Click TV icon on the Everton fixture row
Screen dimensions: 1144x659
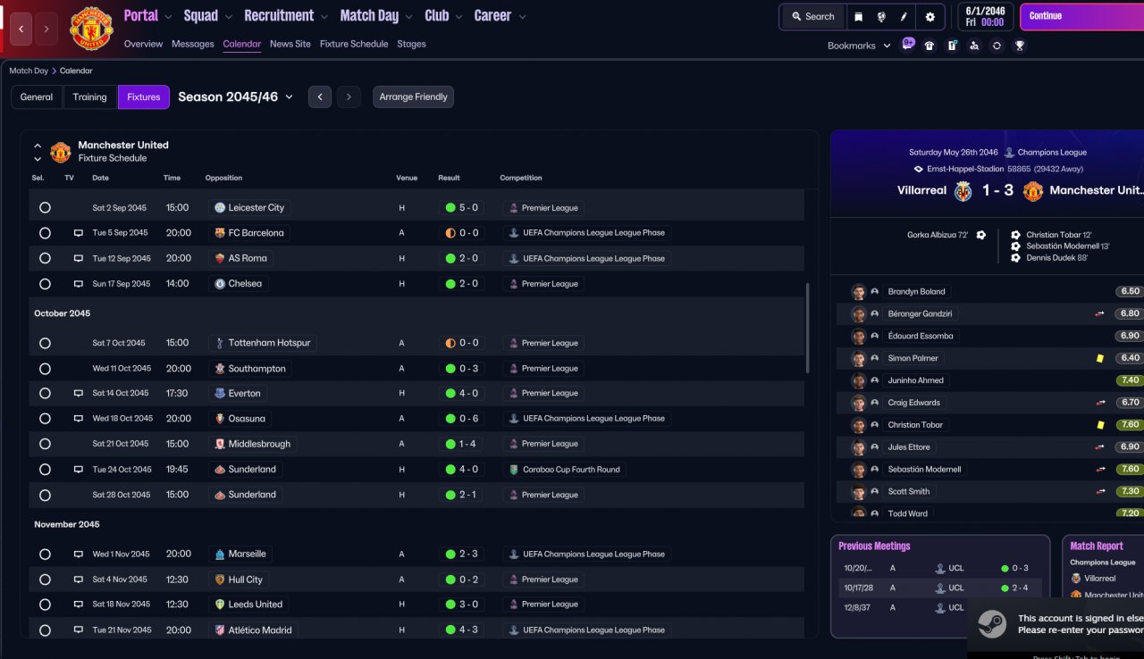click(x=79, y=393)
